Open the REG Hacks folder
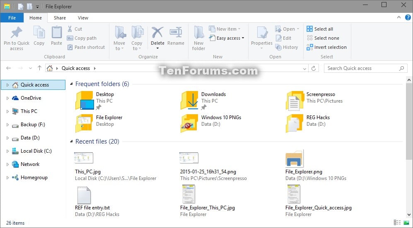This screenshot has width=413, height=228. click(308, 123)
